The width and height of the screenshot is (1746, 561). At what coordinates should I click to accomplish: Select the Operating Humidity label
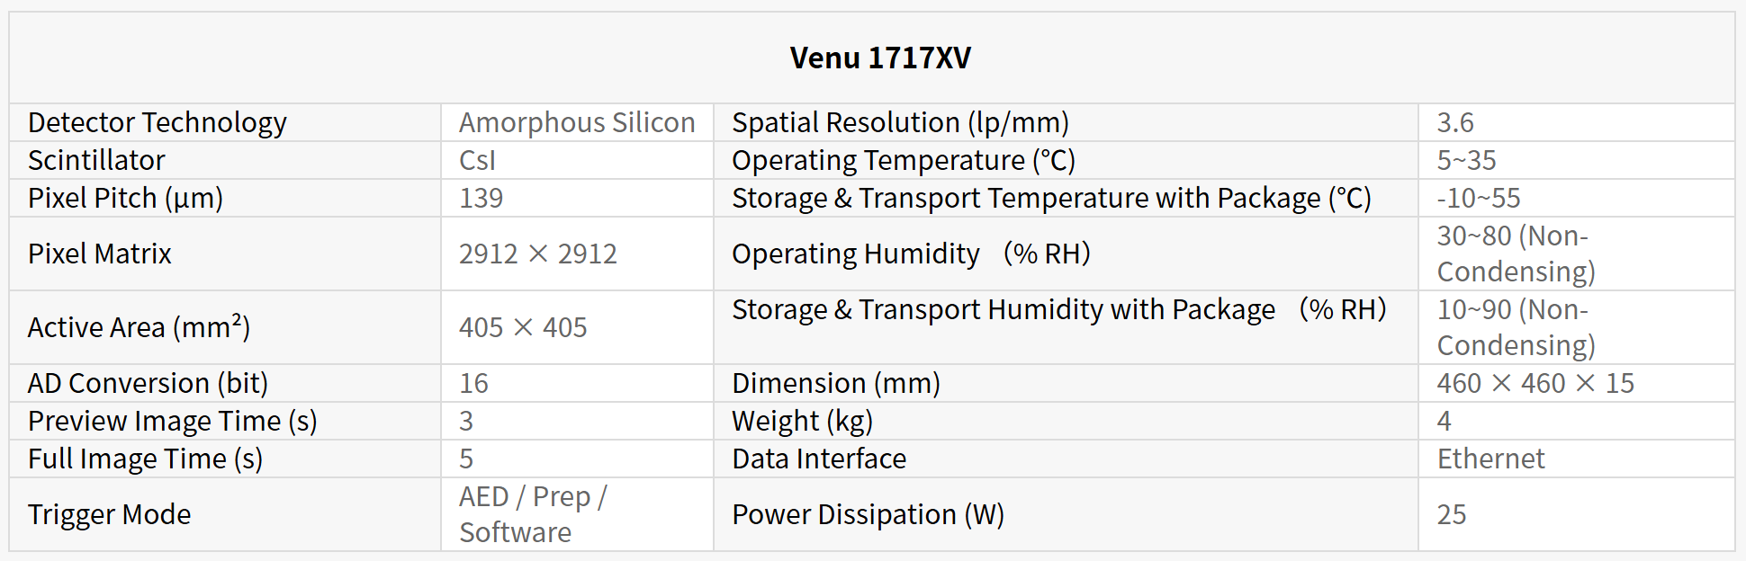tap(910, 254)
